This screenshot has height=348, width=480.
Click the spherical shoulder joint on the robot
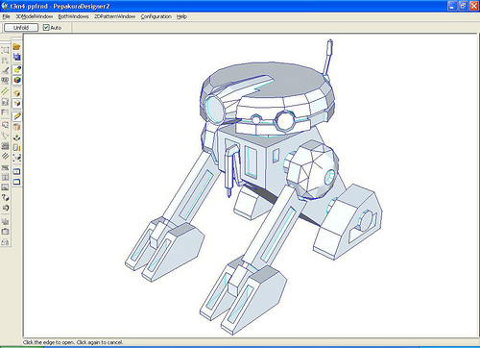pyautogui.click(x=312, y=170)
